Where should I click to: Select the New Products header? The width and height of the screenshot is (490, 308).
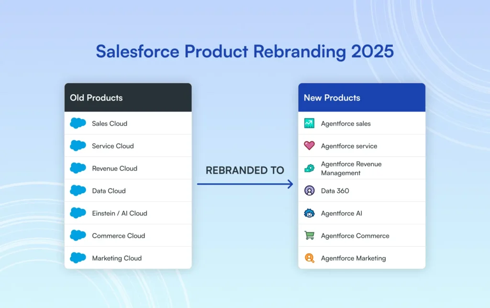point(332,98)
